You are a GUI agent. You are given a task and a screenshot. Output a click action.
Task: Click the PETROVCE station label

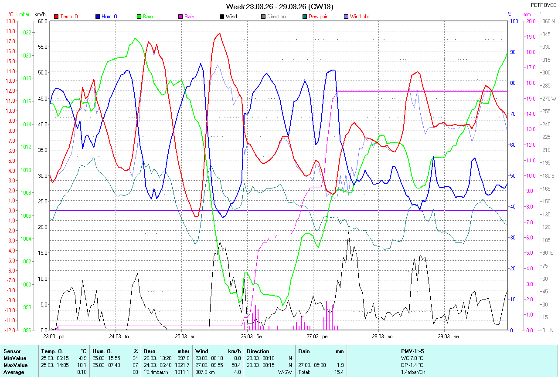[543, 5]
